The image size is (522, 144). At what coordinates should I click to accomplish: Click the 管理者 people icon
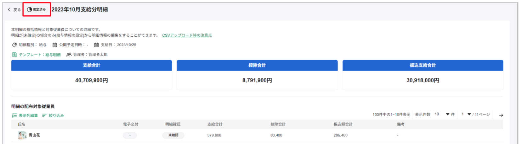tap(69, 55)
